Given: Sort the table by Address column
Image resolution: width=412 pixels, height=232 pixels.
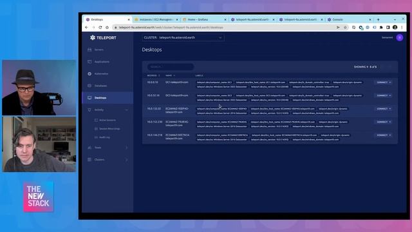Looking at the screenshot, I should click(x=153, y=75).
